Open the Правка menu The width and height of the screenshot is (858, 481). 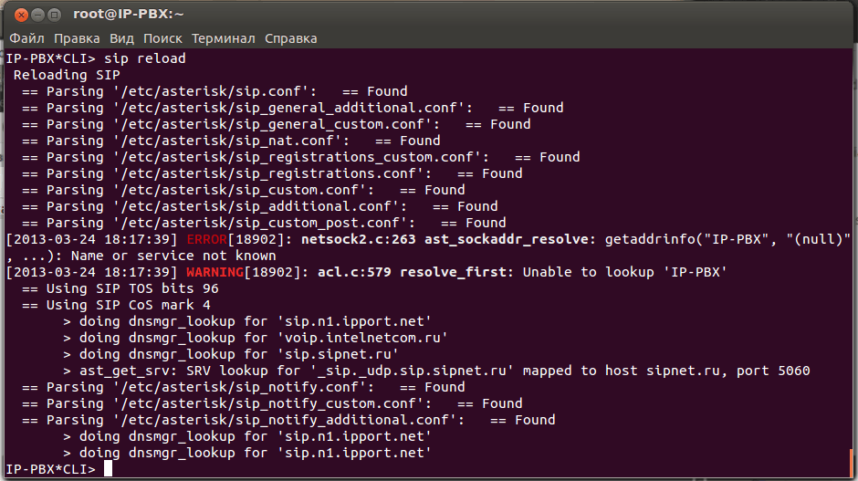coord(77,38)
